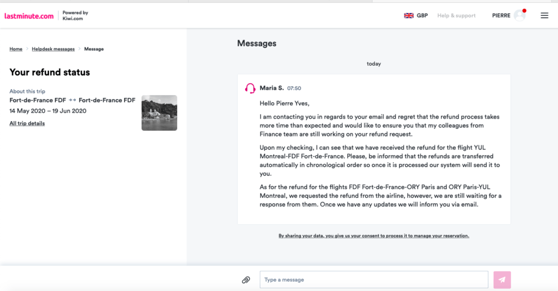This screenshot has height=291, width=558.
Task: Click the headset agent icon
Action: point(250,88)
